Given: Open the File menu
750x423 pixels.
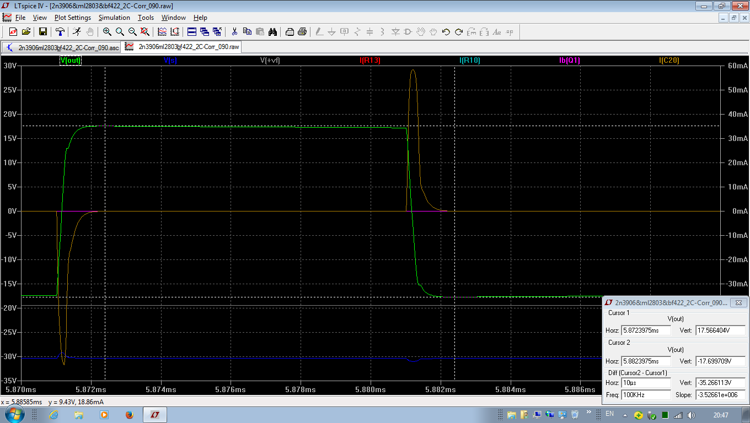Looking at the screenshot, I should [20, 18].
